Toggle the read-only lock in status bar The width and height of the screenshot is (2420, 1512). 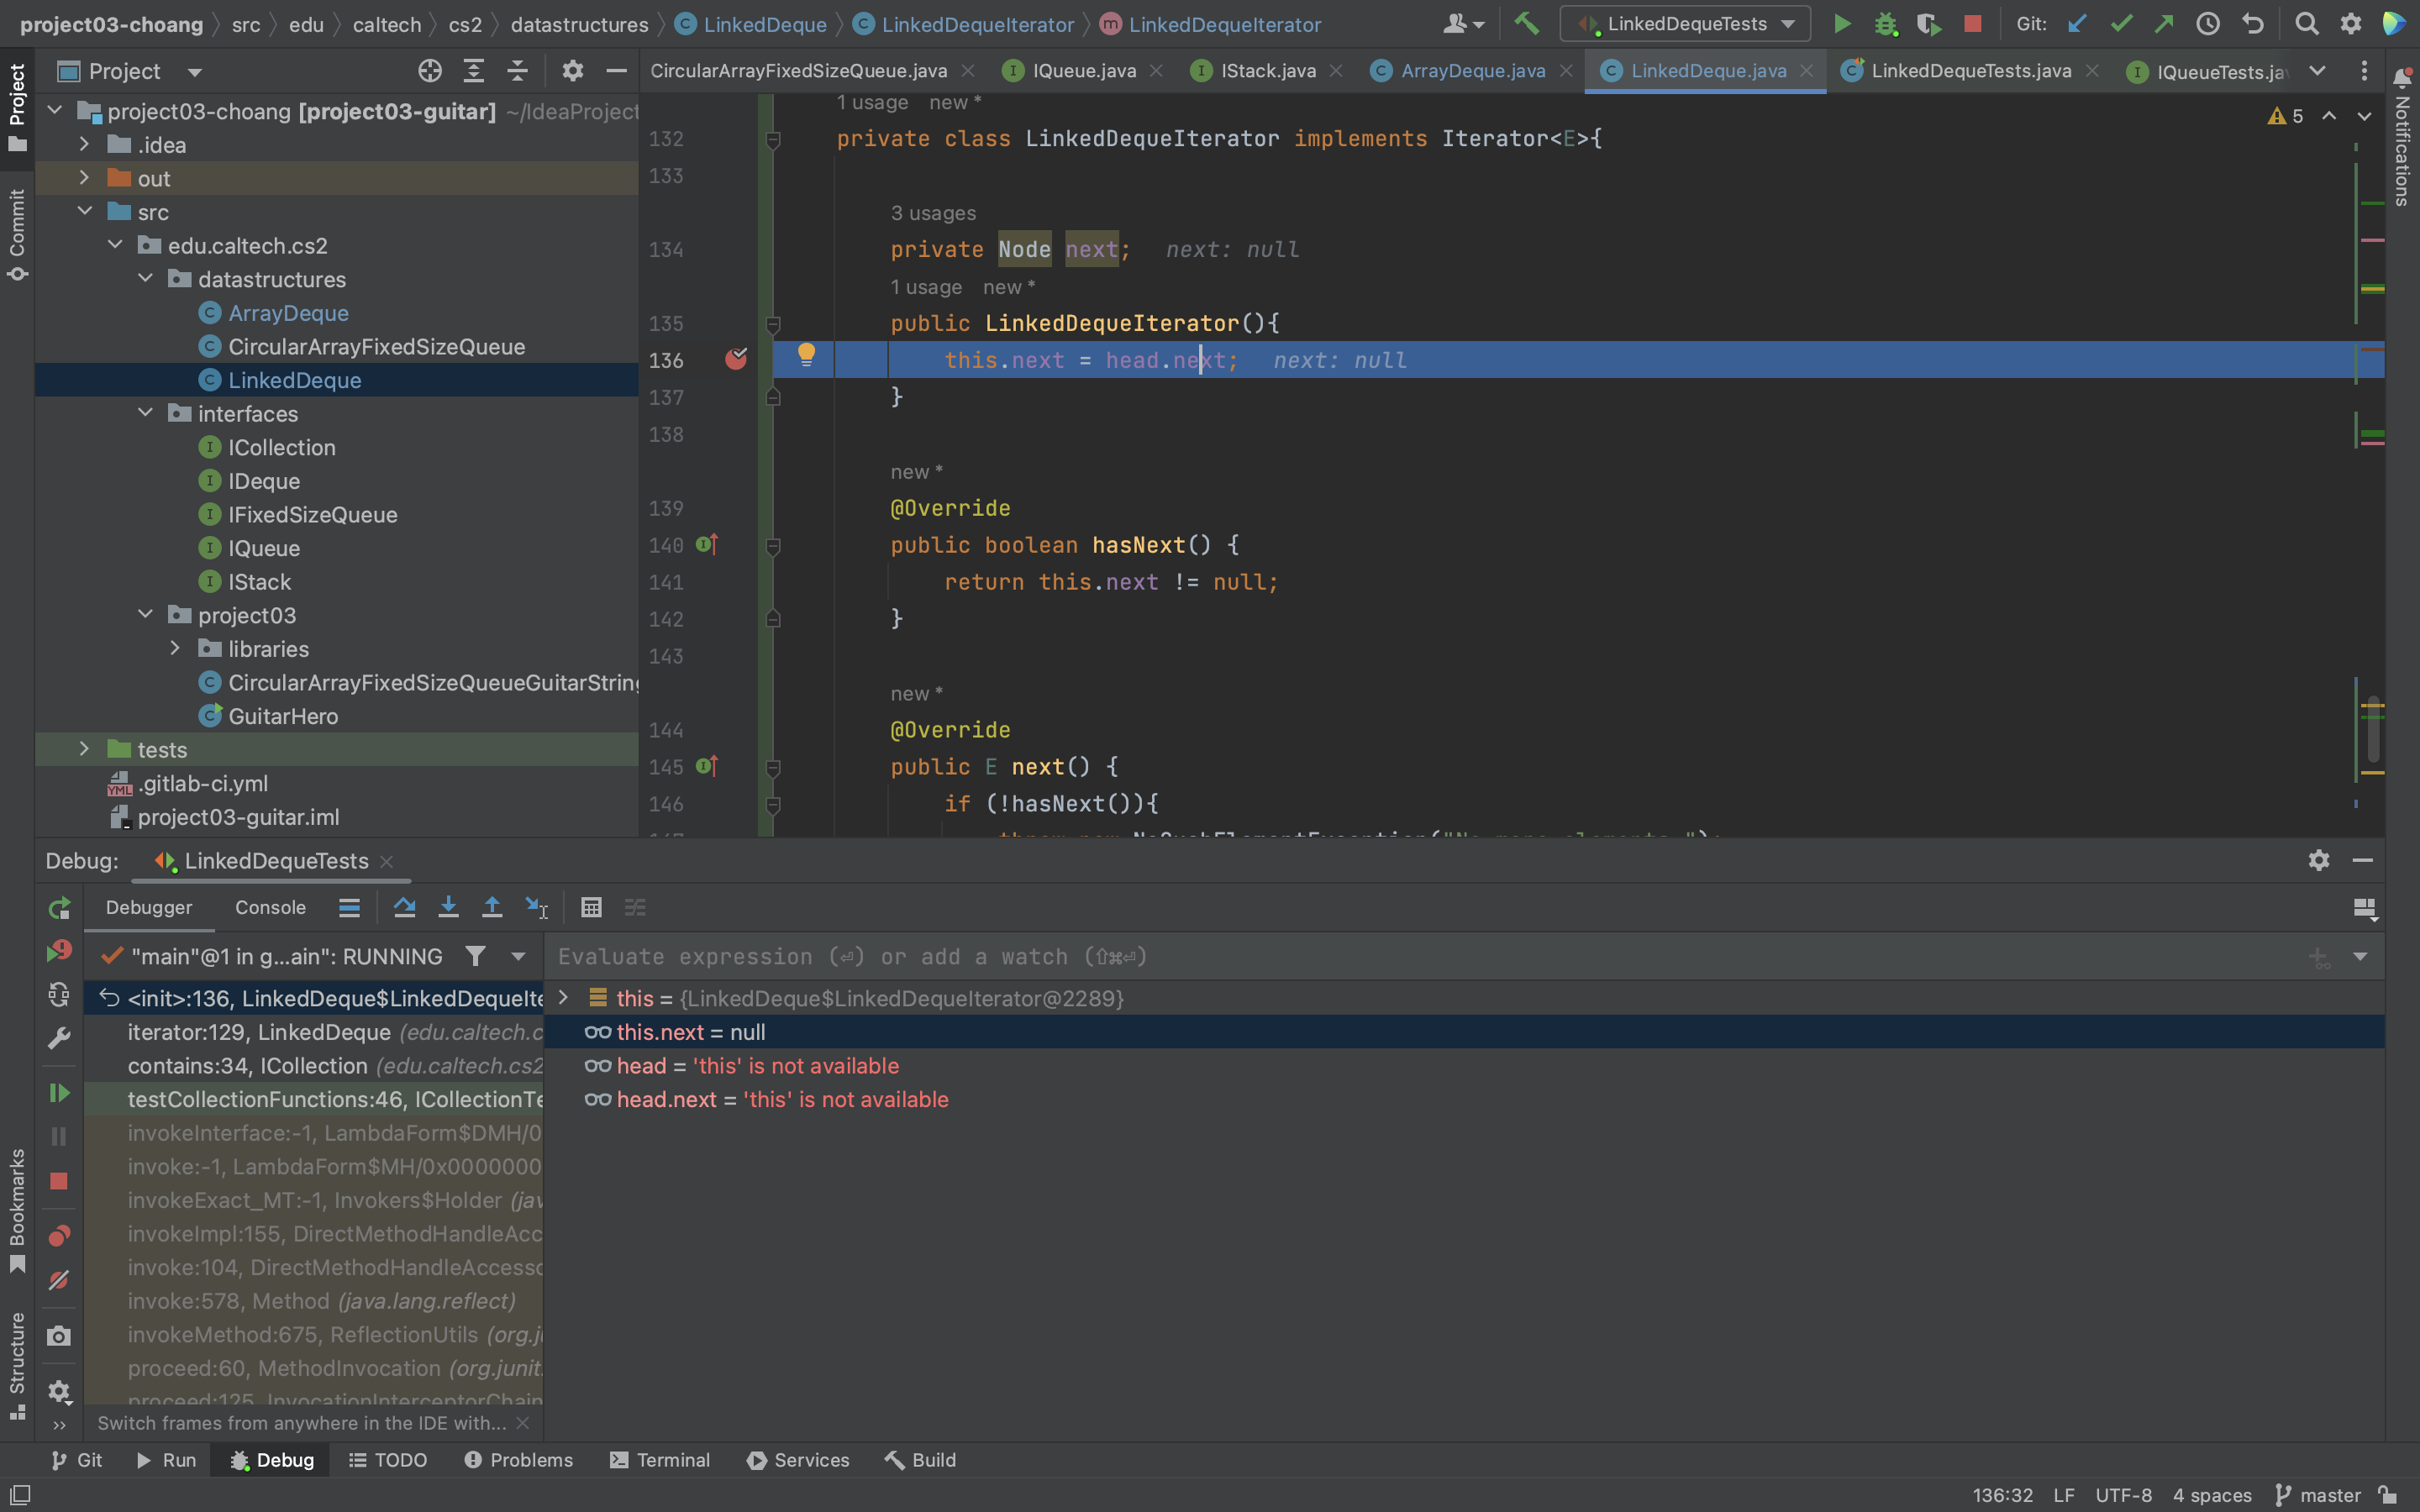2388,1495
